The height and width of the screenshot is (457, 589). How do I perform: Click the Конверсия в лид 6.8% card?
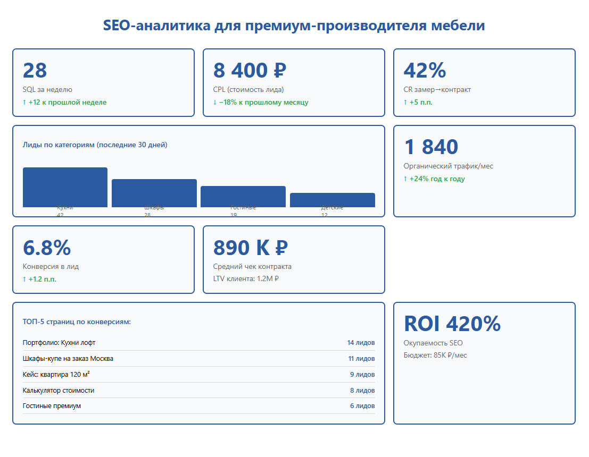pos(103,260)
